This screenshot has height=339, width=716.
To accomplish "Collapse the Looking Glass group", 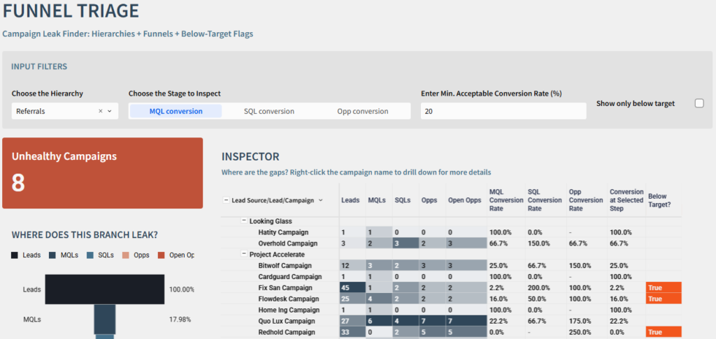I will coord(244,221).
